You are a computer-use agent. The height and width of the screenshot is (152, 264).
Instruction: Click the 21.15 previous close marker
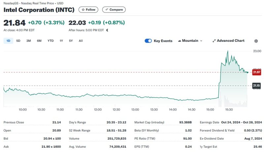click(256, 86)
